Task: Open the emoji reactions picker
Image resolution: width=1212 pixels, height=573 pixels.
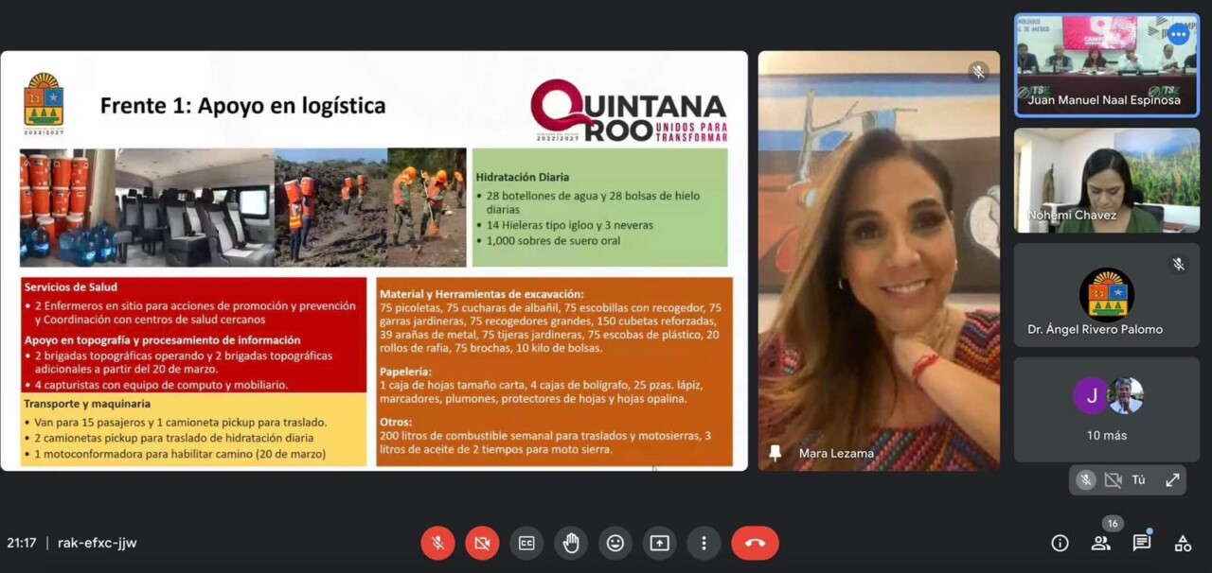Action: point(615,543)
